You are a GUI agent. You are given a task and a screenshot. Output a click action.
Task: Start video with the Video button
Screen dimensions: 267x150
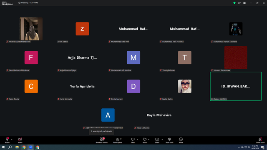point(20,140)
